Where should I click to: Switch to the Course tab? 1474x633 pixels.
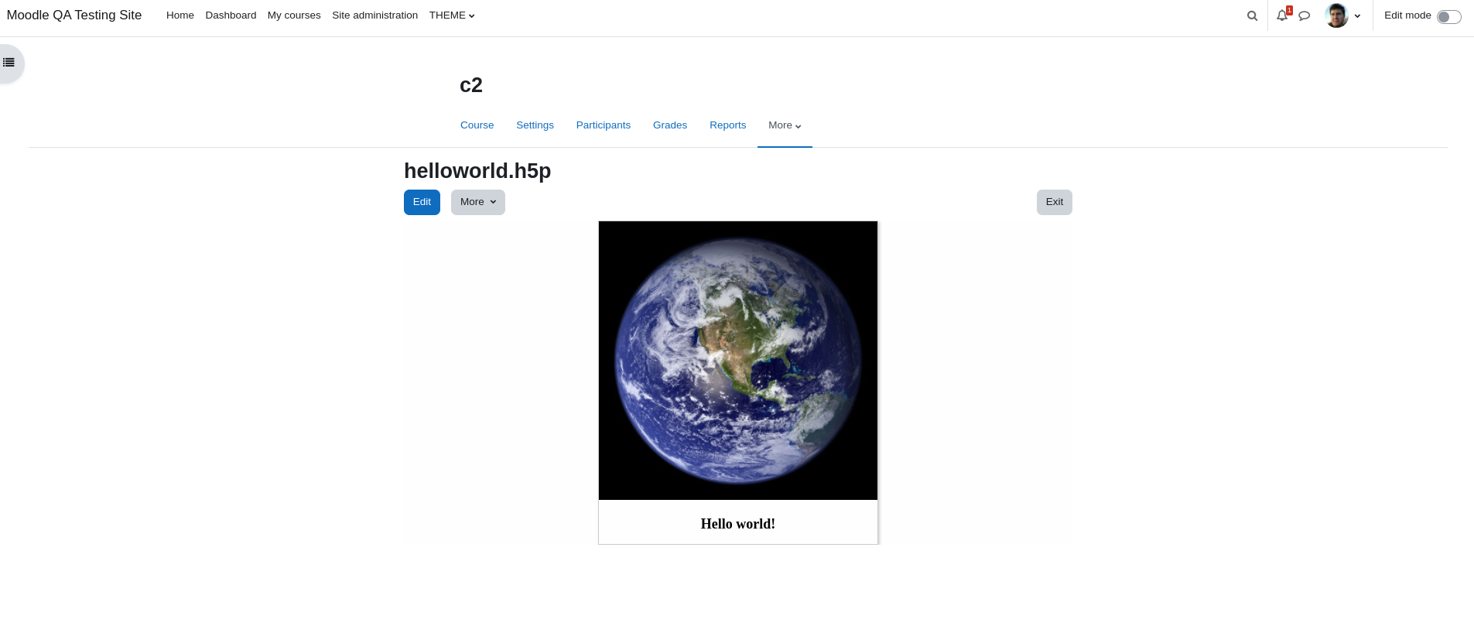click(477, 125)
